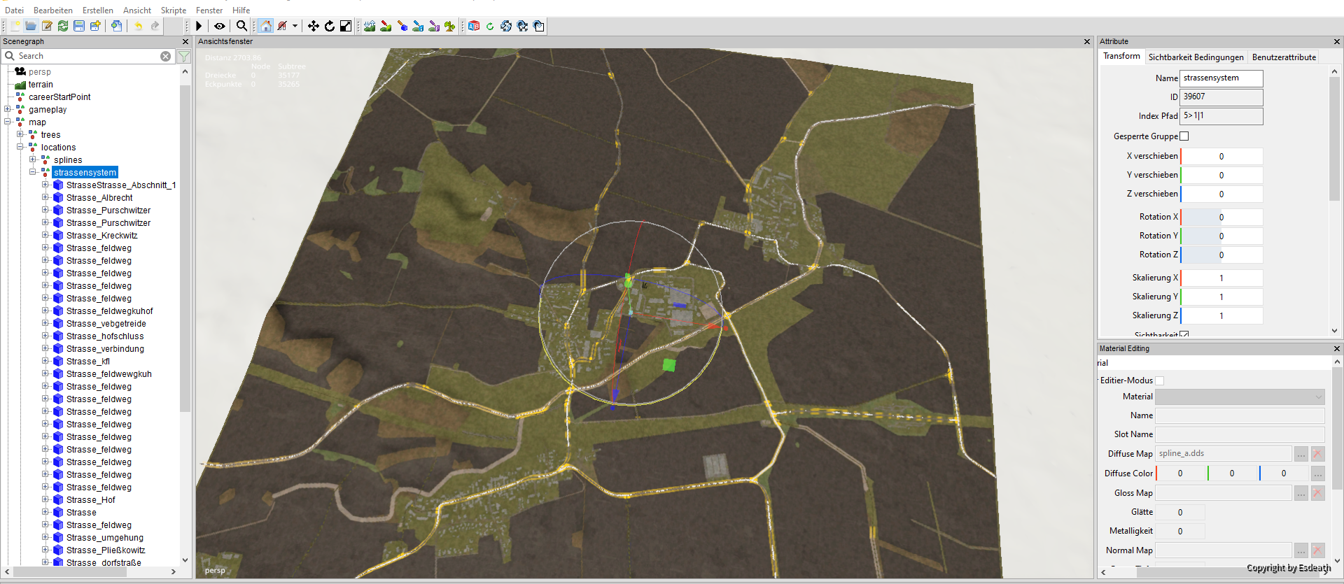Open the Material dropdown
1344x584 pixels.
[x=1240, y=397]
